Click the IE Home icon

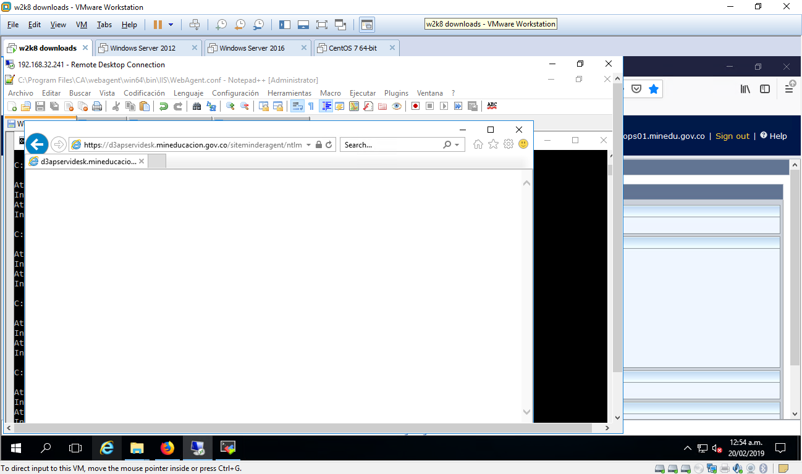tap(478, 144)
